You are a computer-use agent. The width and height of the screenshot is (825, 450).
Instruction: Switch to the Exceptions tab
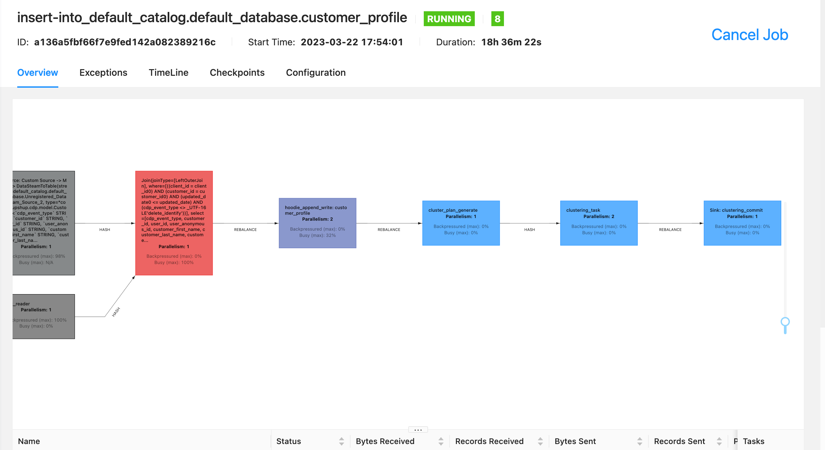tap(103, 72)
